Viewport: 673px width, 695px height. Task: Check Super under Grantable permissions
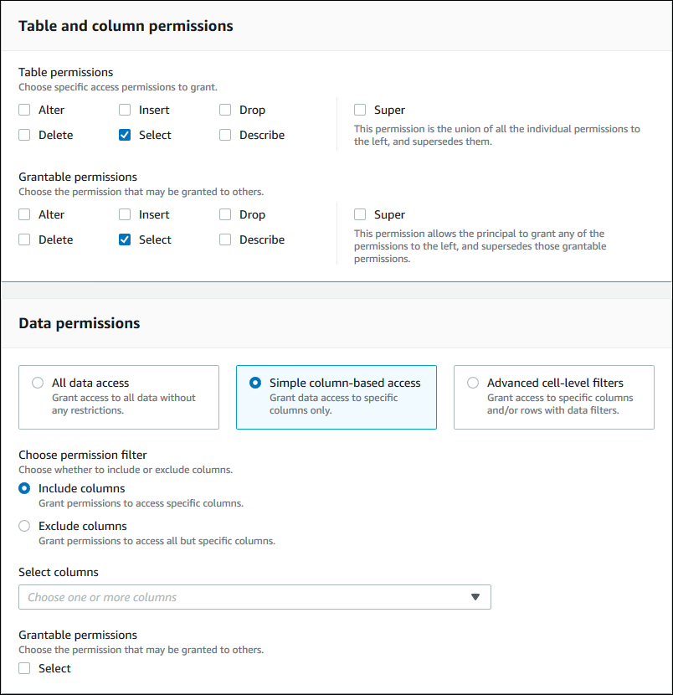[x=360, y=214]
